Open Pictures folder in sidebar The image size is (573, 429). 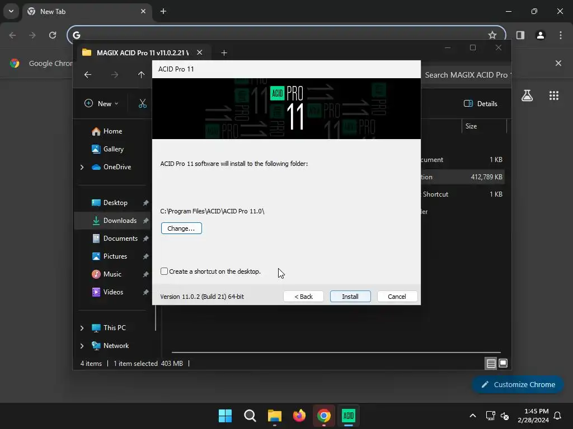[115, 256]
